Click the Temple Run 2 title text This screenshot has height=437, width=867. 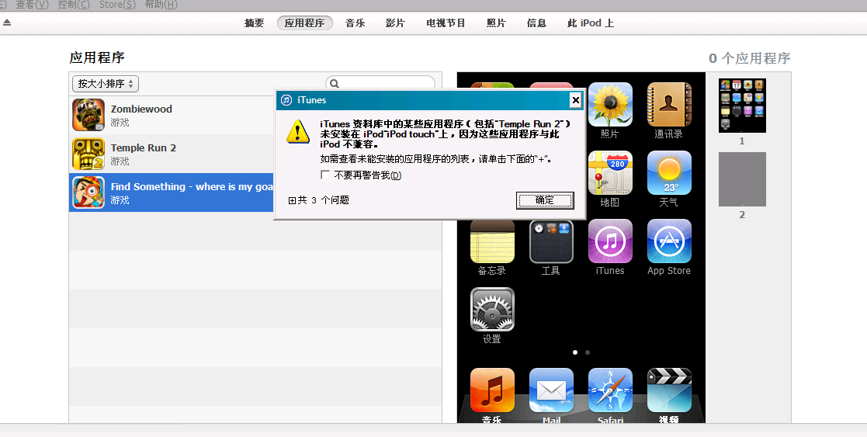pyautogui.click(x=144, y=147)
